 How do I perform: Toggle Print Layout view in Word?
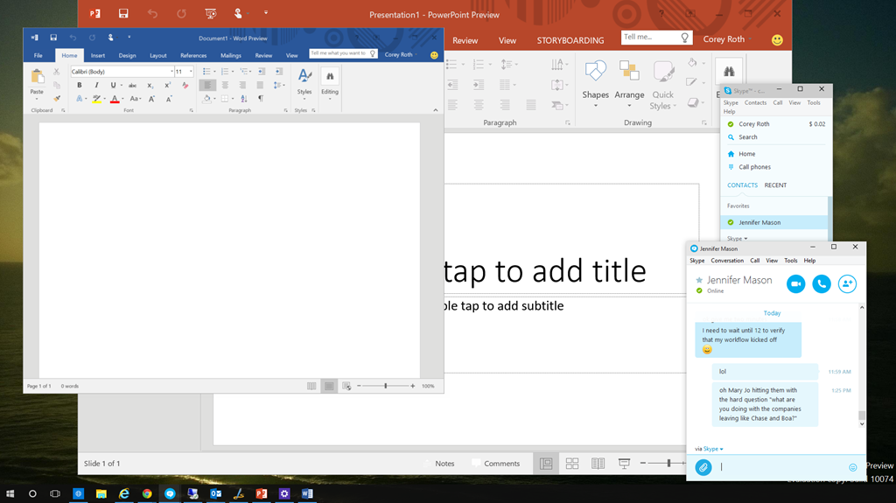[x=329, y=387]
